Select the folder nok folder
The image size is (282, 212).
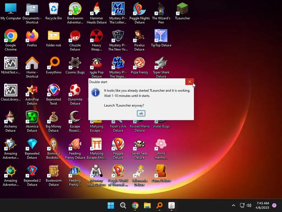[x=54, y=38]
